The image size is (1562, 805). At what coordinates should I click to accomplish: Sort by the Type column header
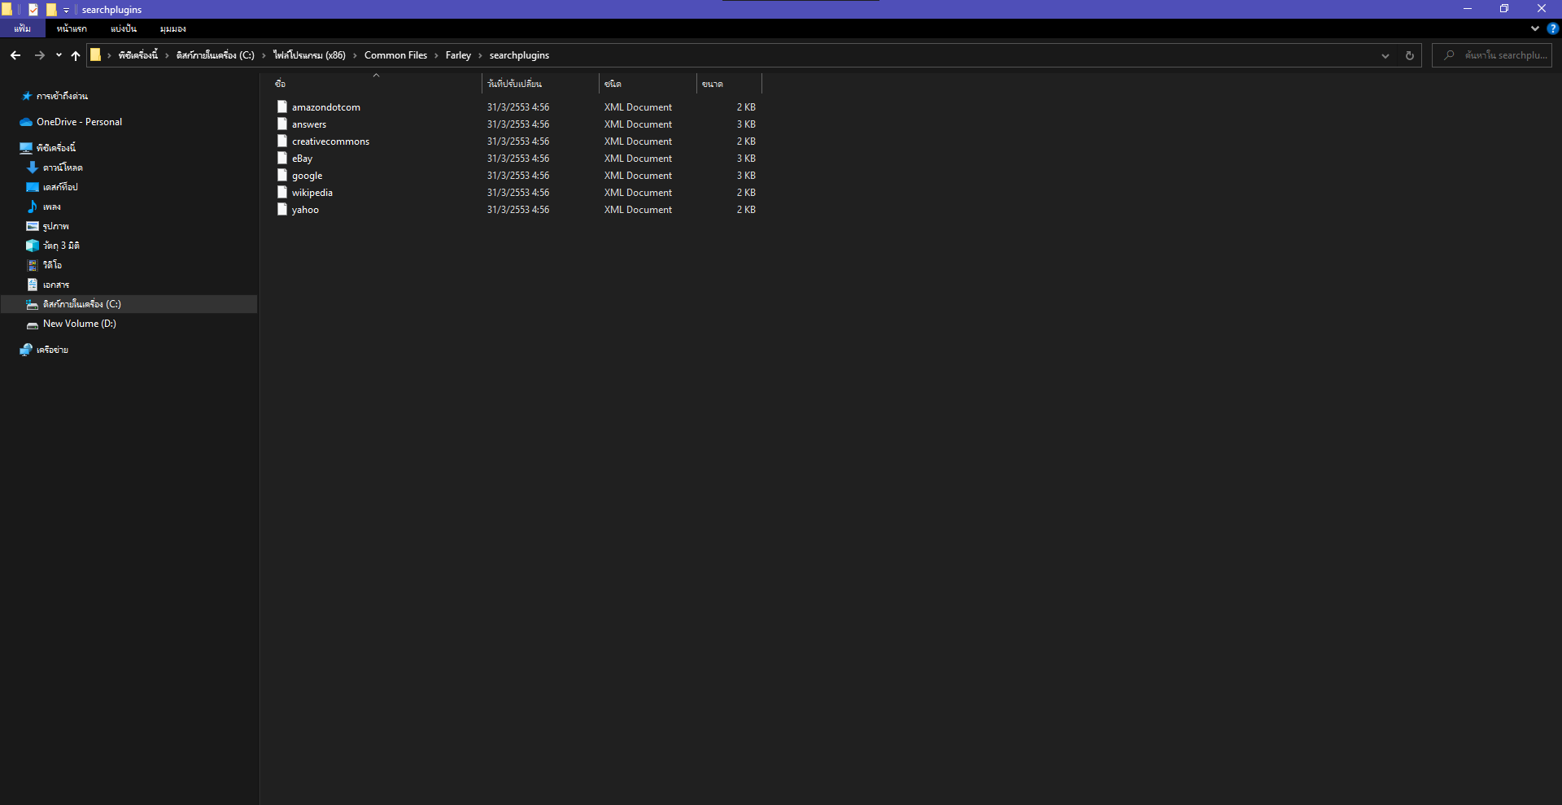click(648, 84)
